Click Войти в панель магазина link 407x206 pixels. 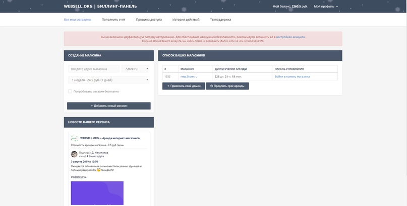pos(292,76)
